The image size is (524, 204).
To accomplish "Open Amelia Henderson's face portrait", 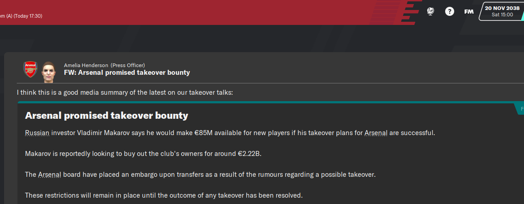I will [48, 72].
